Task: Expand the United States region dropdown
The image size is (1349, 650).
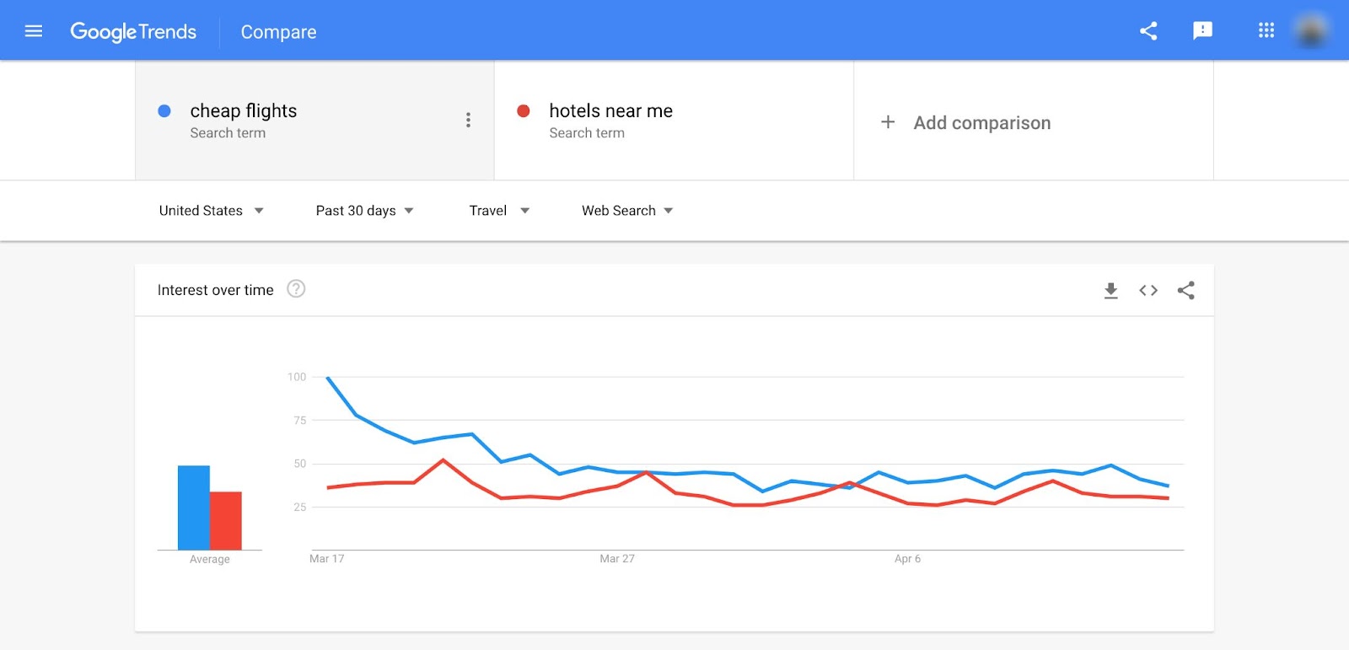Action: (x=212, y=211)
